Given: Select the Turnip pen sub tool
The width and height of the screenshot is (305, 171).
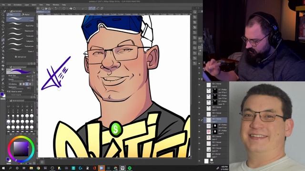Looking at the screenshot, I should [x=20, y=35].
